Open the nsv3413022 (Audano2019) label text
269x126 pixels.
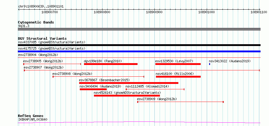pyautogui.click(x=230, y=61)
